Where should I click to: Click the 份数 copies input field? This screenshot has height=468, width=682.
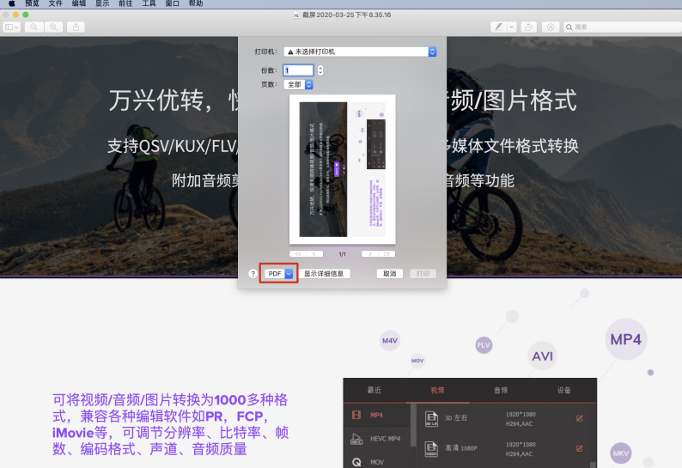coord(298,70)
